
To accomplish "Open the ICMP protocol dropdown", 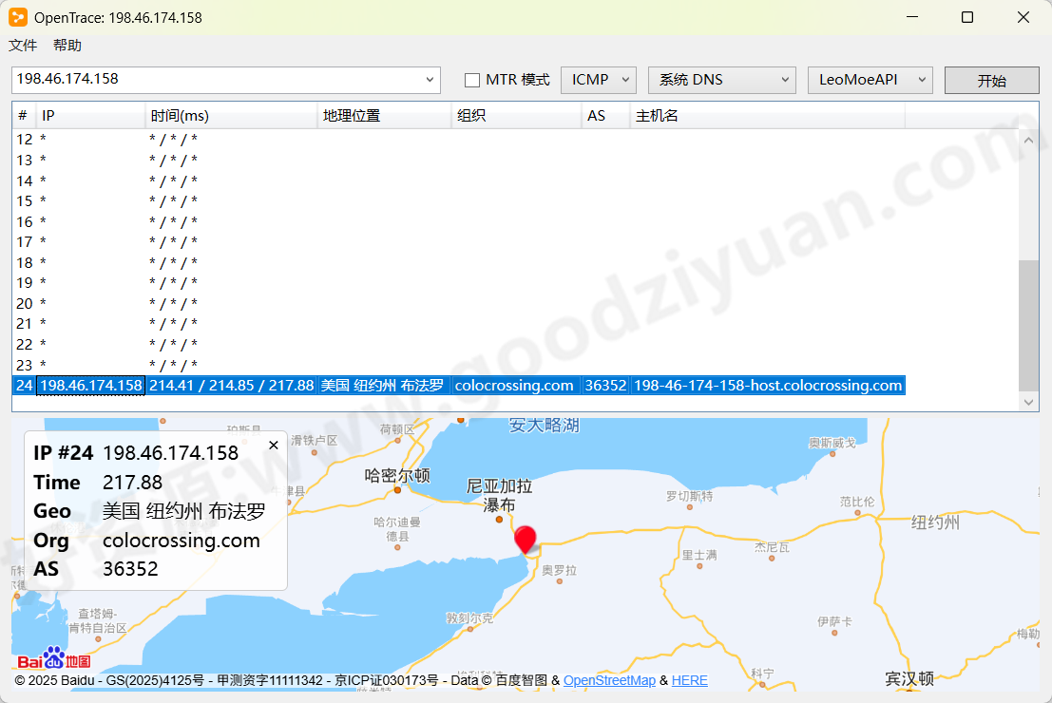I will 598,80.
